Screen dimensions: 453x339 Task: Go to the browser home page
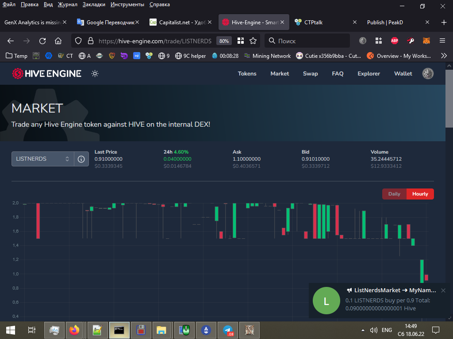point(58,41)
